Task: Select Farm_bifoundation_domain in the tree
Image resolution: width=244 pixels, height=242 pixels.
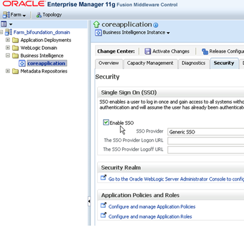Action: click(42, 32)
